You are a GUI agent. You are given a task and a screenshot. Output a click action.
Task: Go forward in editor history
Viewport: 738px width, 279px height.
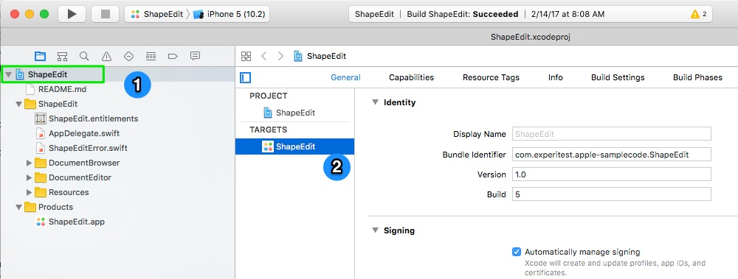coord(280,57)
